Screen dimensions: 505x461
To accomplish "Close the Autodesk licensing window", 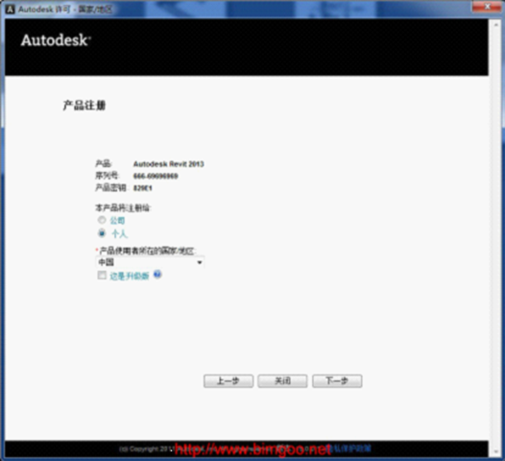I will (x=488, y=7).
